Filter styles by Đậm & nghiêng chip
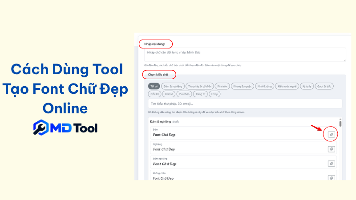 [173, 86]
